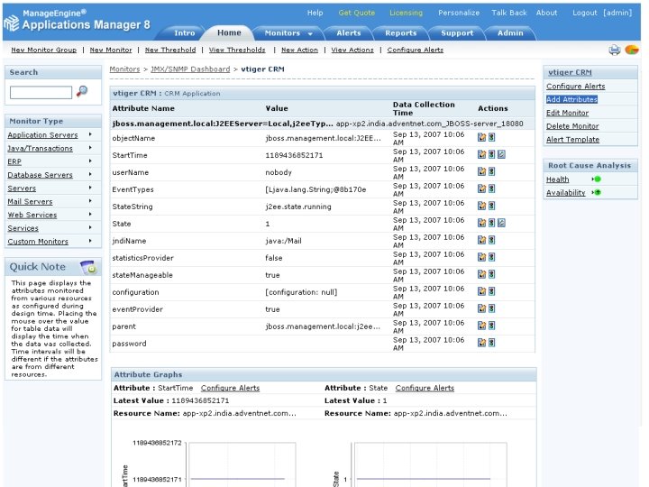Click the traffic-light alert icon in EventTypes row

click(491, 188)
